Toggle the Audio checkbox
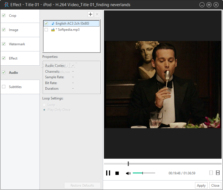223x190 pixels. pos(4,72)
